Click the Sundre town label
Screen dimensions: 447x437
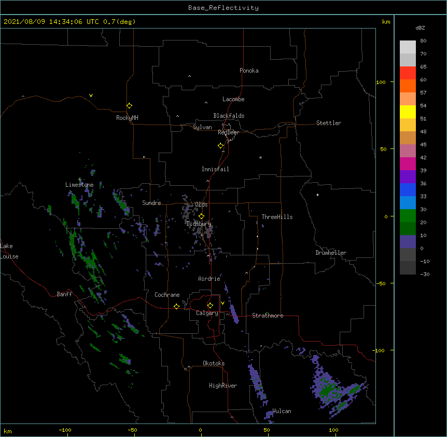(151, 203)
